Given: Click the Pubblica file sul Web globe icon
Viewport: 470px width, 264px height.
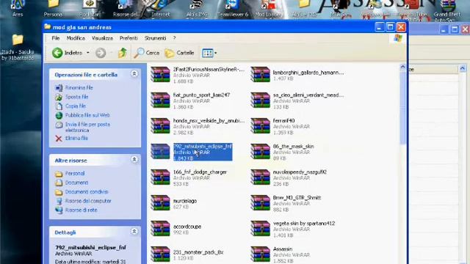Looking at the screenshot, I should (59, 115).
